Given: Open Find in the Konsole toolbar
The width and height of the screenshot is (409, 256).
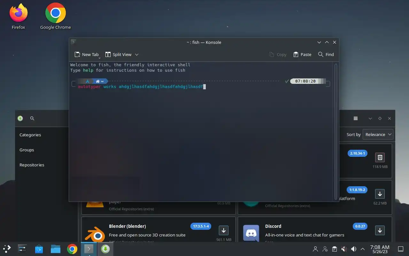Looking at the screenshot, I should coord(326,54).
